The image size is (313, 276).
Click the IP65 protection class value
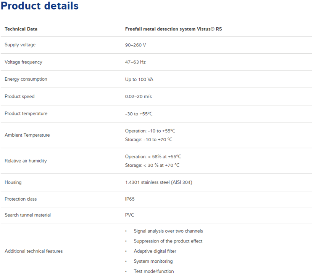(x=130, y=199)
